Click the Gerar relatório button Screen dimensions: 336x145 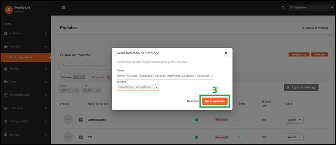[215, 101]
